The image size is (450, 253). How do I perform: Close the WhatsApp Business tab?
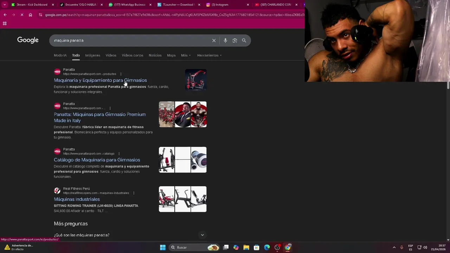click(150, 5)
